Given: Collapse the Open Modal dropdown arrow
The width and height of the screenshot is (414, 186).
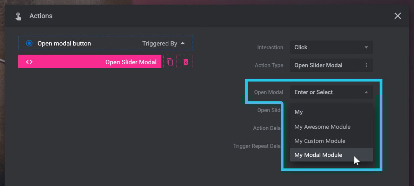Looking at the screenshot, I should [366, 92].
